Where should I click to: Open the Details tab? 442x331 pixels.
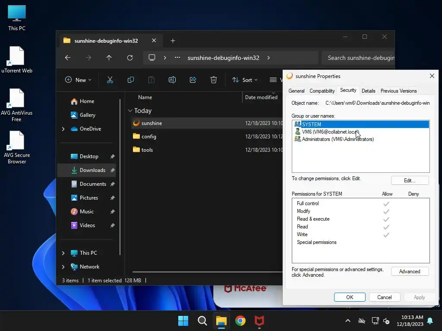[x=369, y=91]
